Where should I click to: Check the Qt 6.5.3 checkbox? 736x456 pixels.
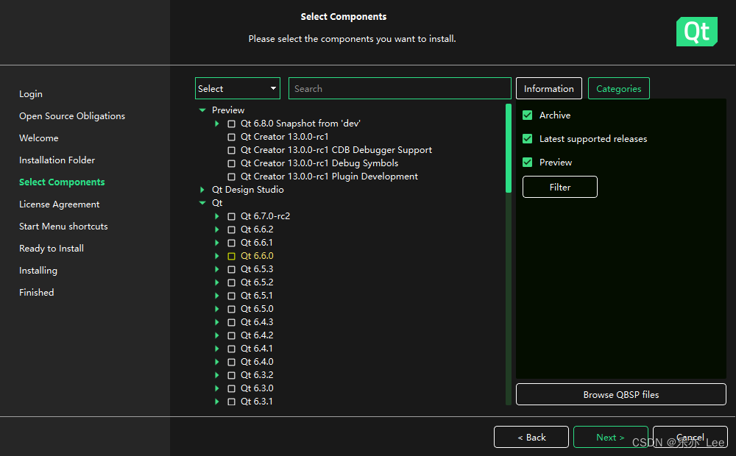[231, 269]
